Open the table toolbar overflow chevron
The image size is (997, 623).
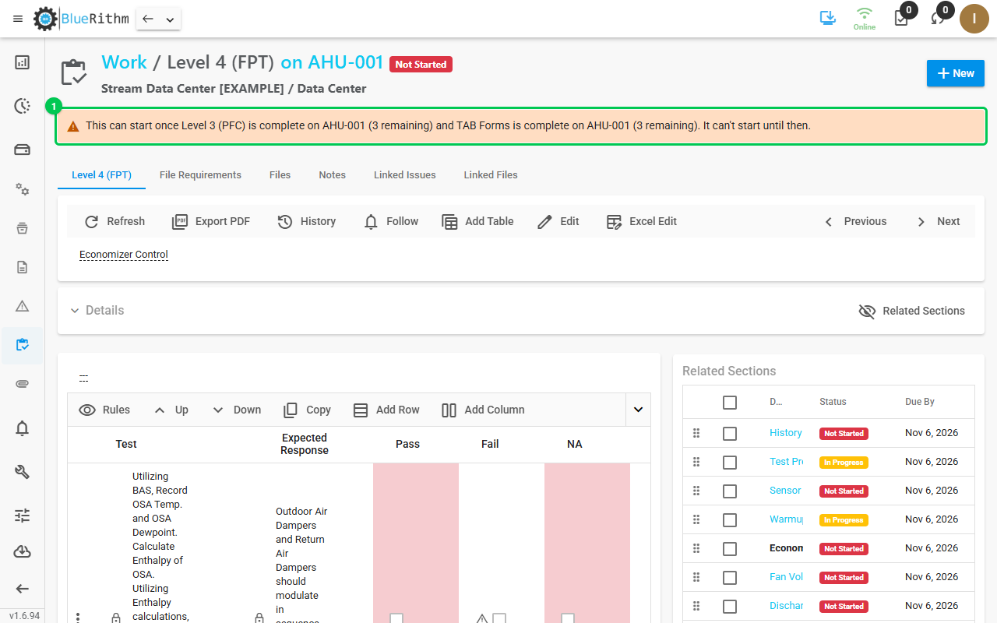coord(638,410)
